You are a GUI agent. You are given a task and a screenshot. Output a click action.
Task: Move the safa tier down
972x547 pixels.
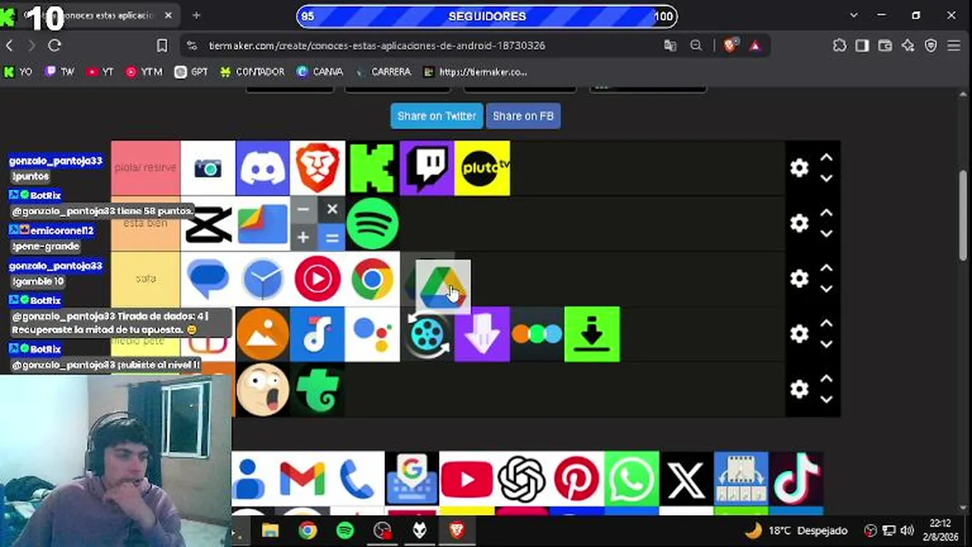point(826,289)
